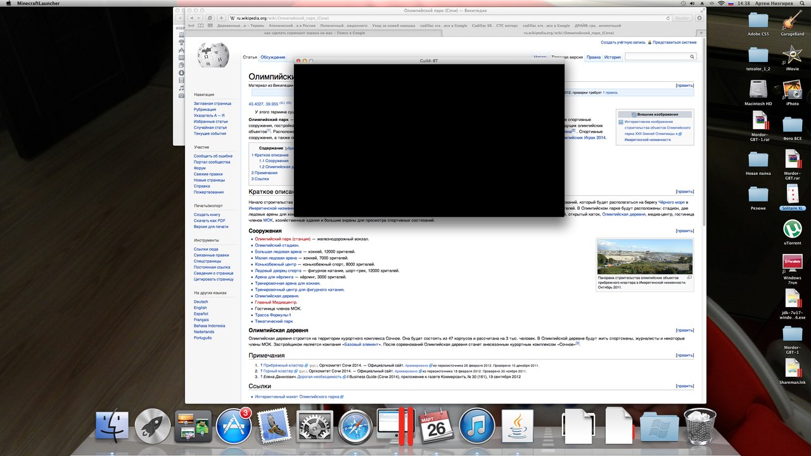Add bookmark with Safari plus button
The width and height of the screenshot is (811, 456).
pos(221,18)
